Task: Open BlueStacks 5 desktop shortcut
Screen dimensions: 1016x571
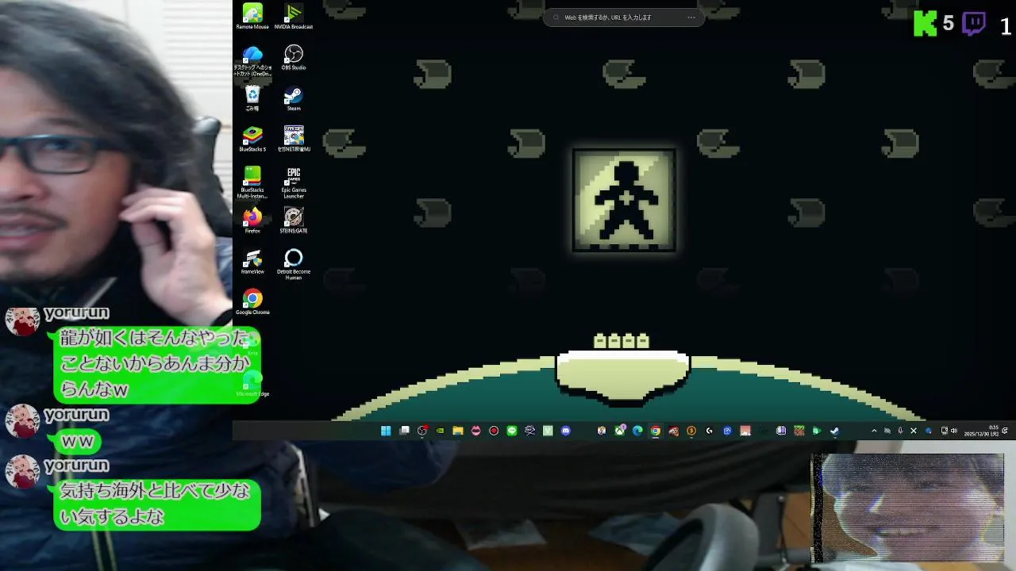Action: (252, 139)
